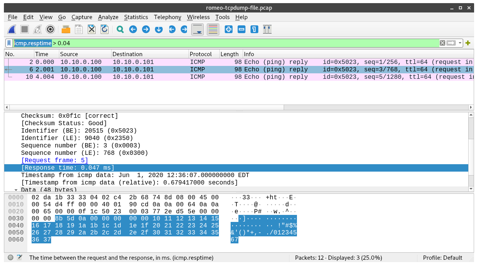Open the Telephony menu
478x266 pixels.
pos(167,17)
